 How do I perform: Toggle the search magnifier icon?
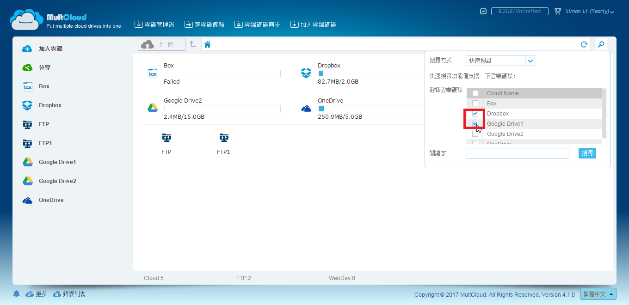point(601,44)
